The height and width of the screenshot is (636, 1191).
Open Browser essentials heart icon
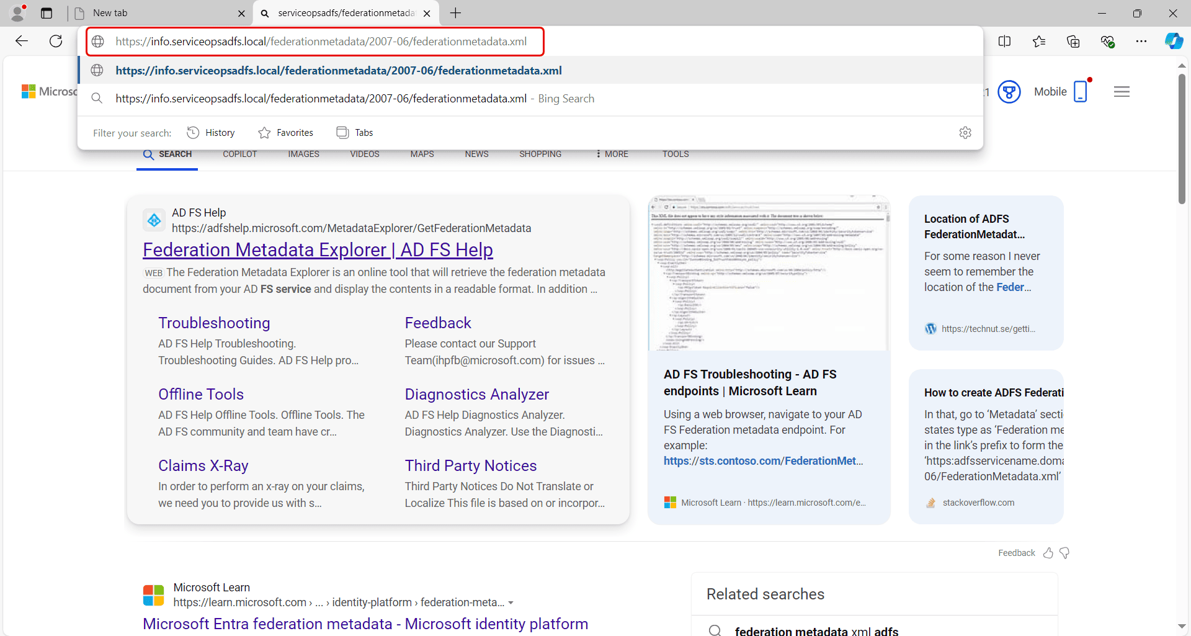[1107, 41]
